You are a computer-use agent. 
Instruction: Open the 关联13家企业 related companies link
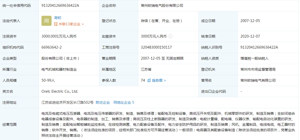[69, 24]
